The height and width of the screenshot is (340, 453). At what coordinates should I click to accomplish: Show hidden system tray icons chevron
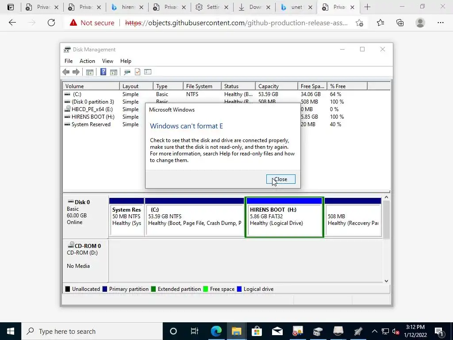pos(374,331)
